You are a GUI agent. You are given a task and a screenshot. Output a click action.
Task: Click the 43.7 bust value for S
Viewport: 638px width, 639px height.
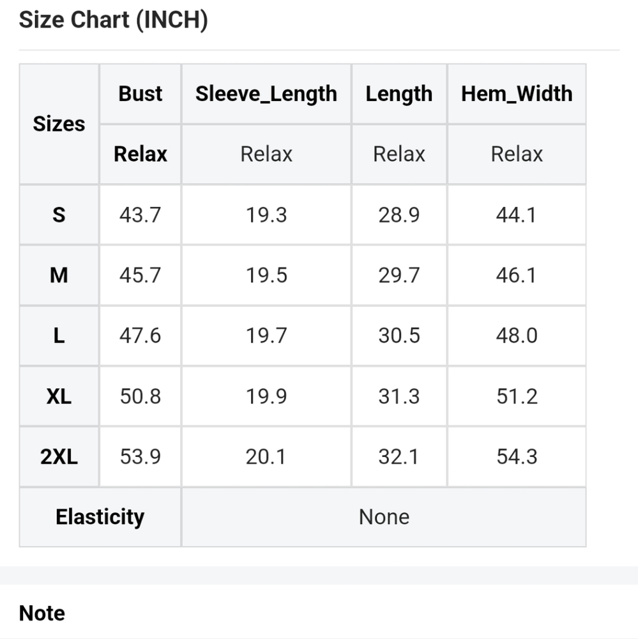pos(141,215)
